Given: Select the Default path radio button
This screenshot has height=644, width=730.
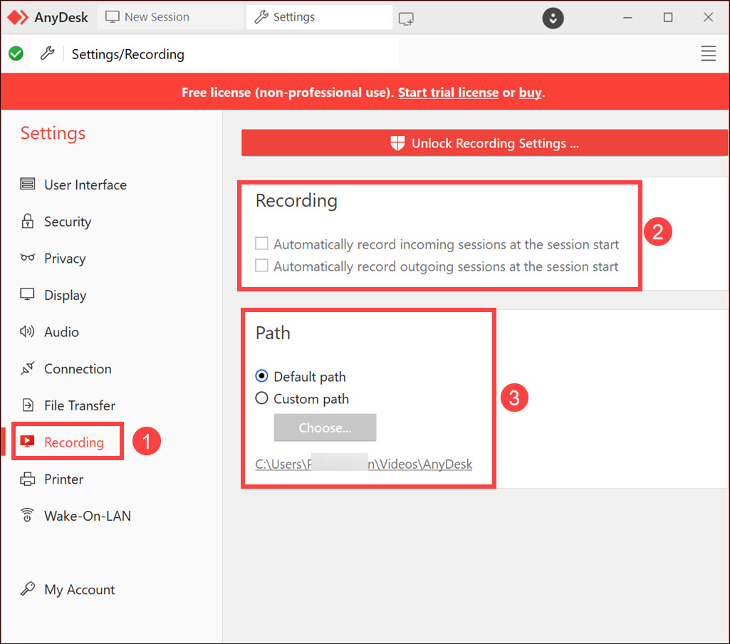Looking at the screenshot, I should 262,377.
